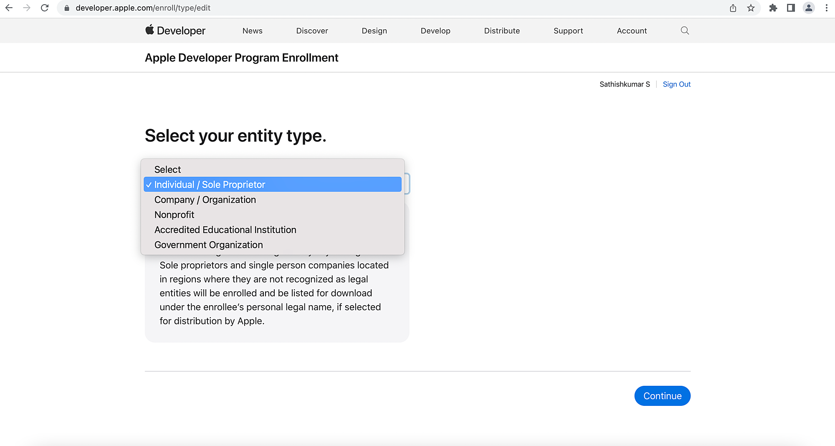Screen dimensions: 835x446
Task: Go to the Account navigation item
Action: (632, 31)
